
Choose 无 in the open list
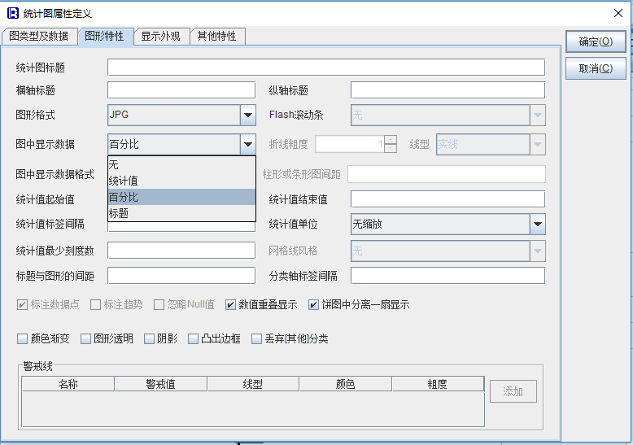point(181,164)
